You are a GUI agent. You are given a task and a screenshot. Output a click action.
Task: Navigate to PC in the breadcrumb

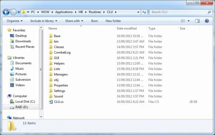click(33, 12)
